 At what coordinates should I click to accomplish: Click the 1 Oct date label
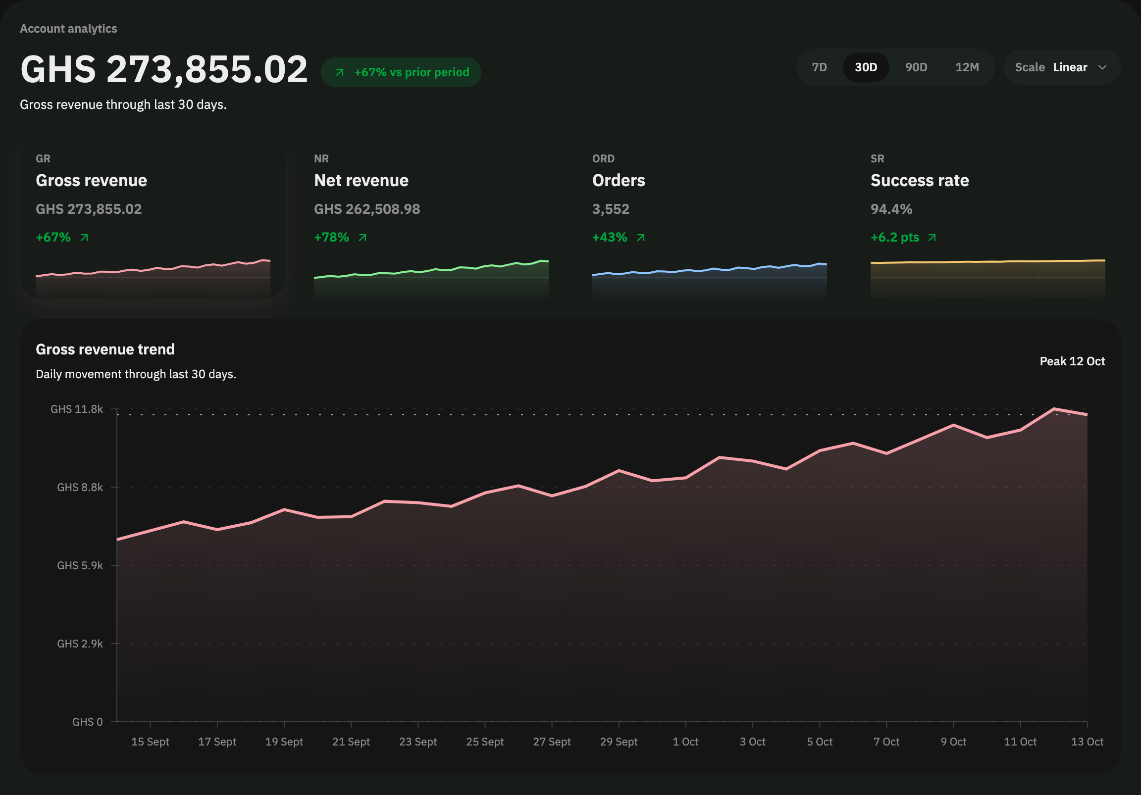(x=685, y=742)
